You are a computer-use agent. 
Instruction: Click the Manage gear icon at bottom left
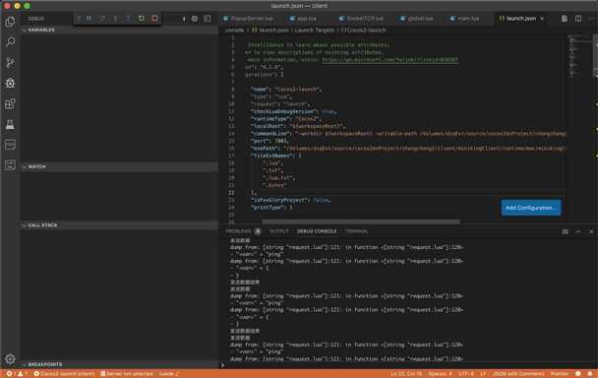[10, 359]
